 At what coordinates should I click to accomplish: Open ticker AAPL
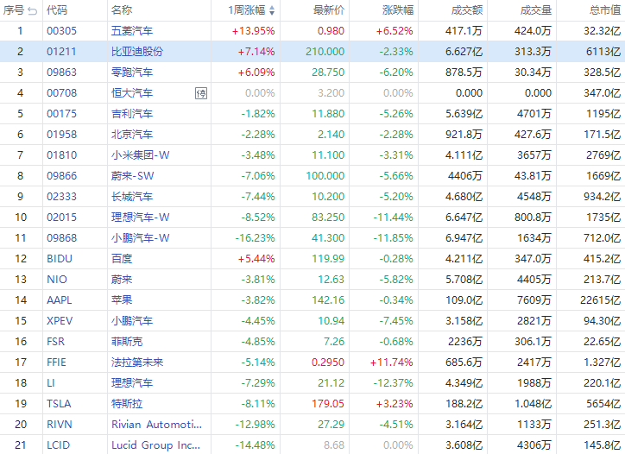point(60,300)
